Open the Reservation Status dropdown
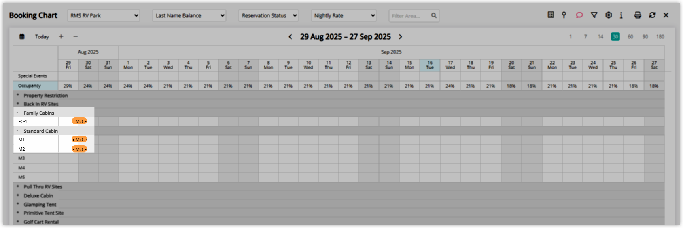The width and height of the screenshot is (683, 228). pyautogui.click(x=268, y=16)
